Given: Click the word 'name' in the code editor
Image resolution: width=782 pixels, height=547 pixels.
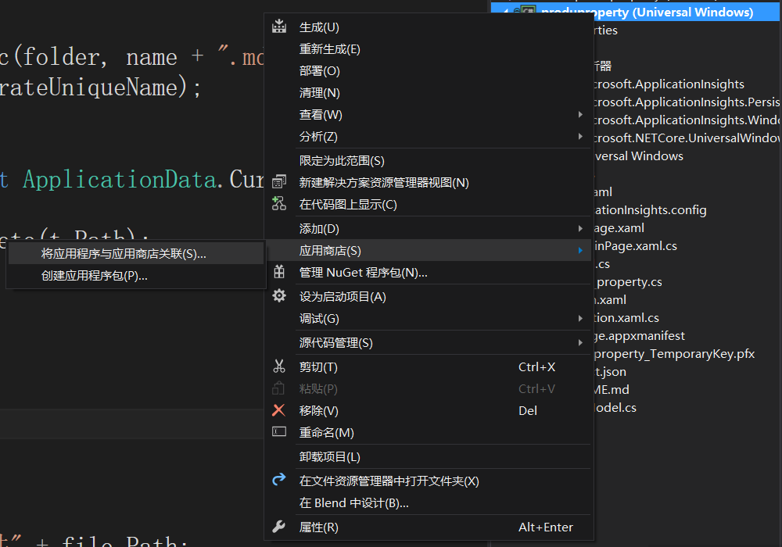Looking at the screenshot, I should [152, 57].
